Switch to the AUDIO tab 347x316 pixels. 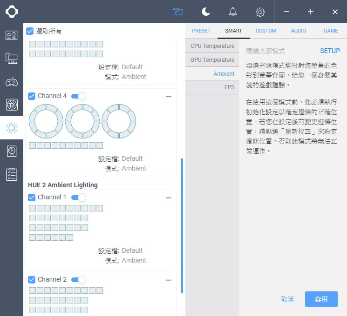click(x=298, y=31)
